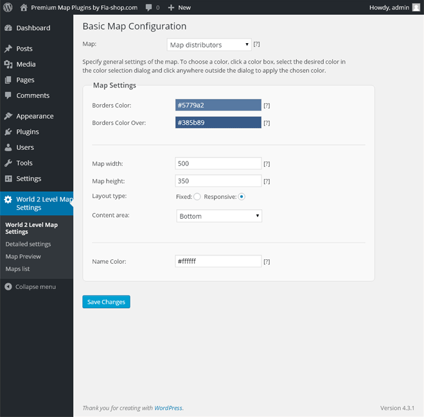
Task: Click Collapse menu text
Action: [x=35, y=287]
